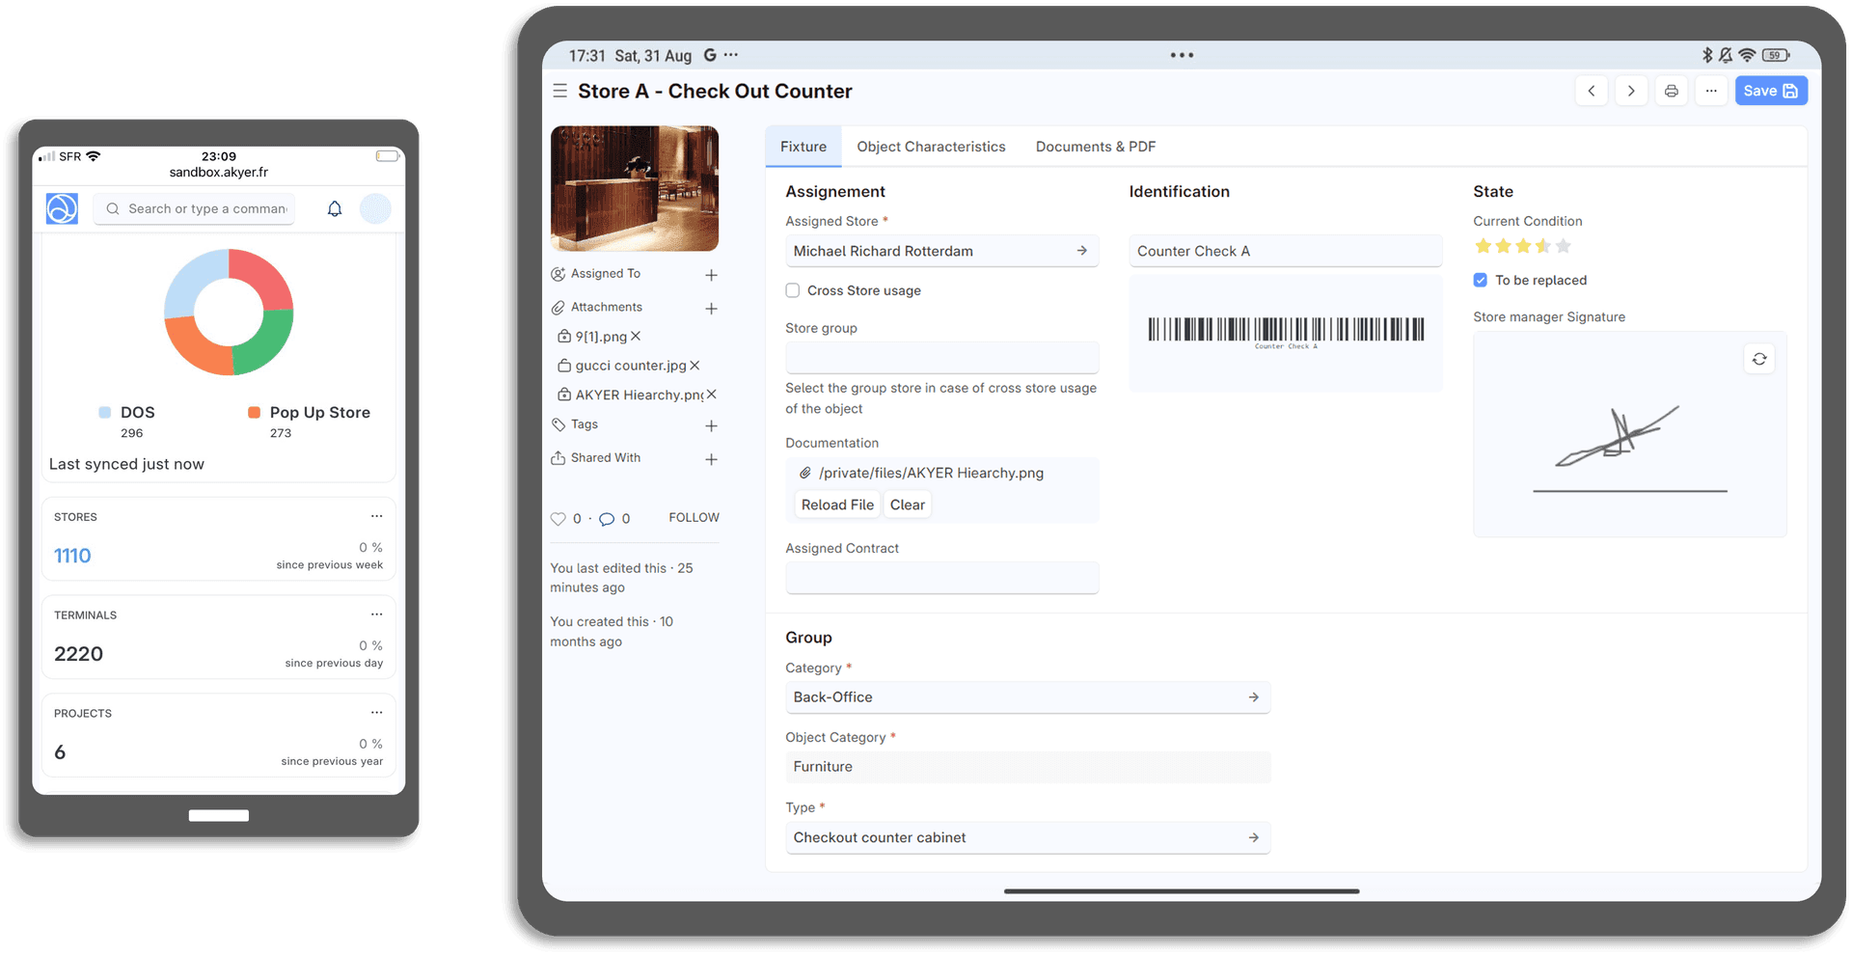Remove gucci counter.jpg attachment
This screenshot has width=1852, height=955.
click(694, 366)
